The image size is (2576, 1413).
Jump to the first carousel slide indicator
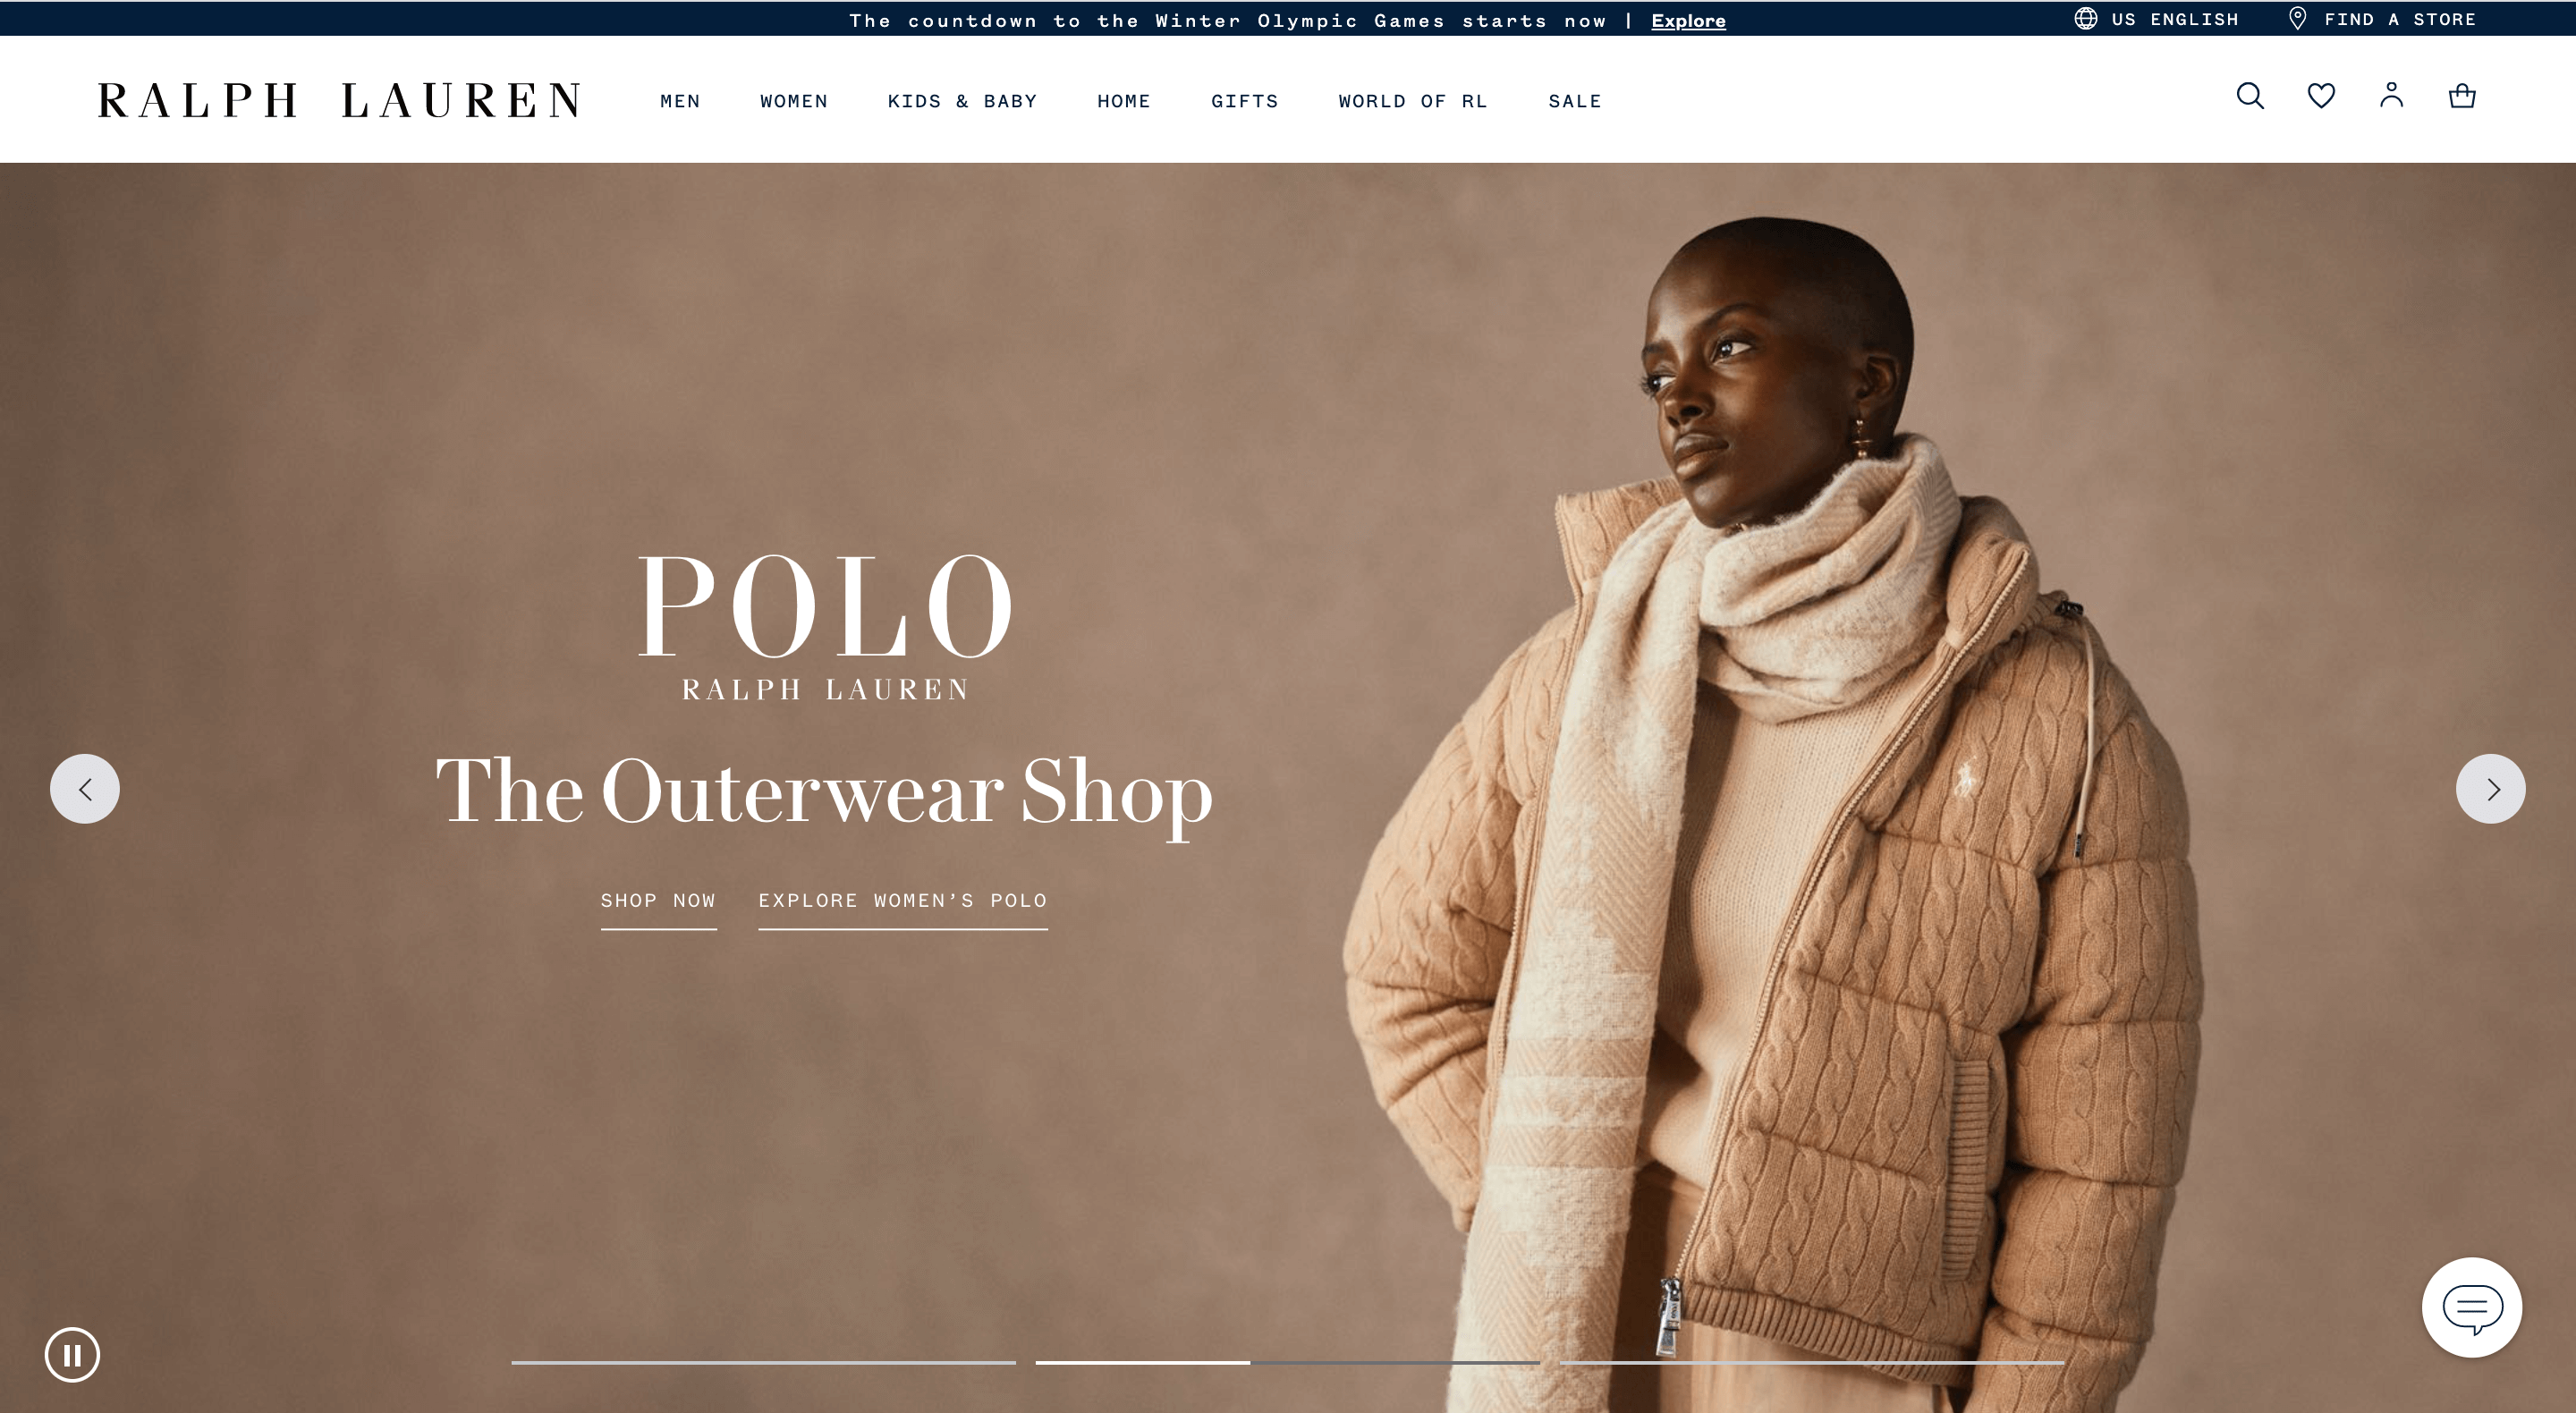pyautogui.click(x=763, y=1362)
